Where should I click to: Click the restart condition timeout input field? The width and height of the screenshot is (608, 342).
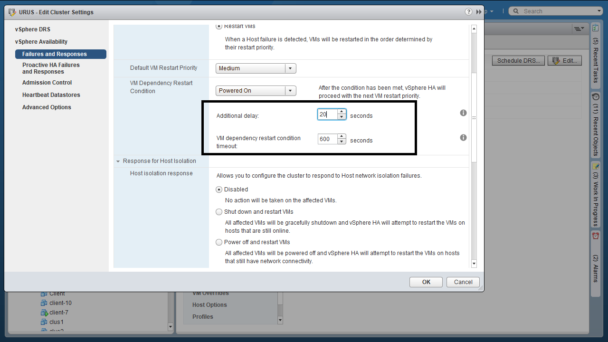pos(327,139)
